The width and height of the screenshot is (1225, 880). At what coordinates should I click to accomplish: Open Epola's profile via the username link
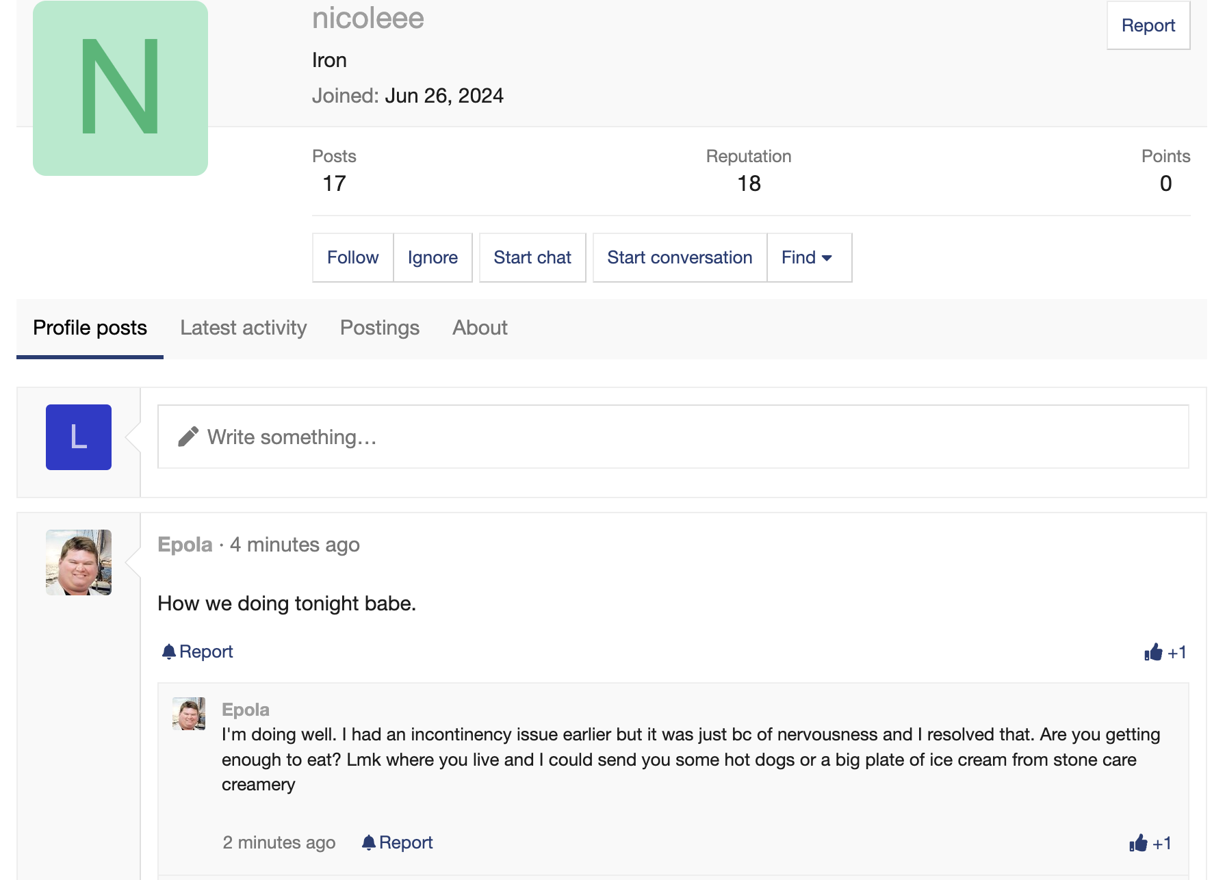tap(184, 545)
